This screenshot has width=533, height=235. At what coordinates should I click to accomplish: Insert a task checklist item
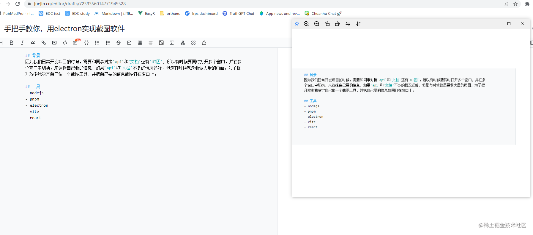click(129, 43)
